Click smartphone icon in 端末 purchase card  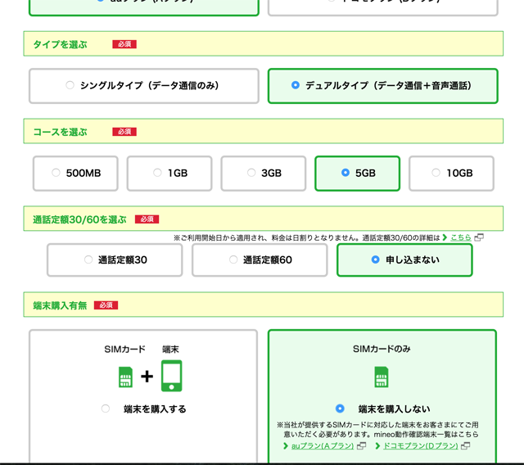pyautogui.click(x=171, y=376)
